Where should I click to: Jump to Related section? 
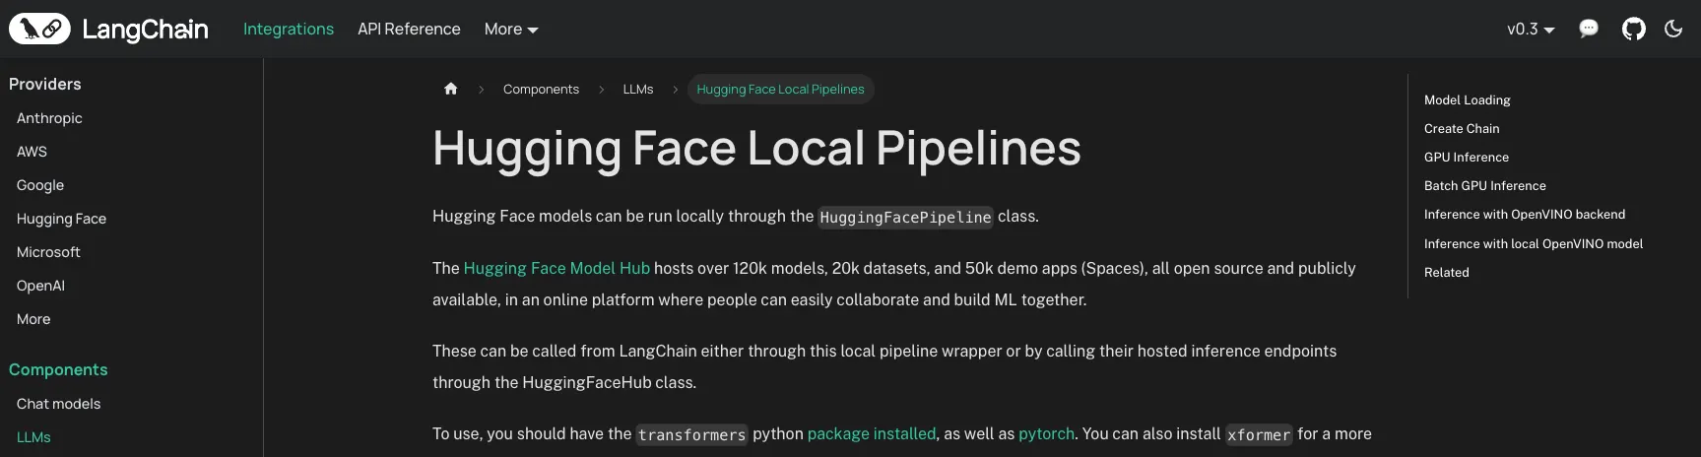(1446, 272)
